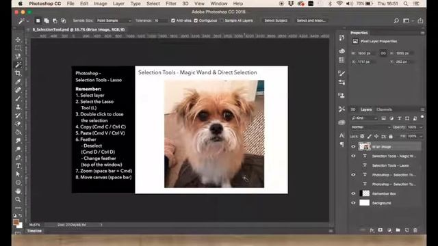Select the Clone Stamp tool
The height and width of the screenshot is (246, 438).
pyautogui.click(x=18, y=107)
